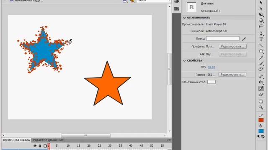
Task: Click the text ActionScript 3.0
Action: (x=216, y=31)
